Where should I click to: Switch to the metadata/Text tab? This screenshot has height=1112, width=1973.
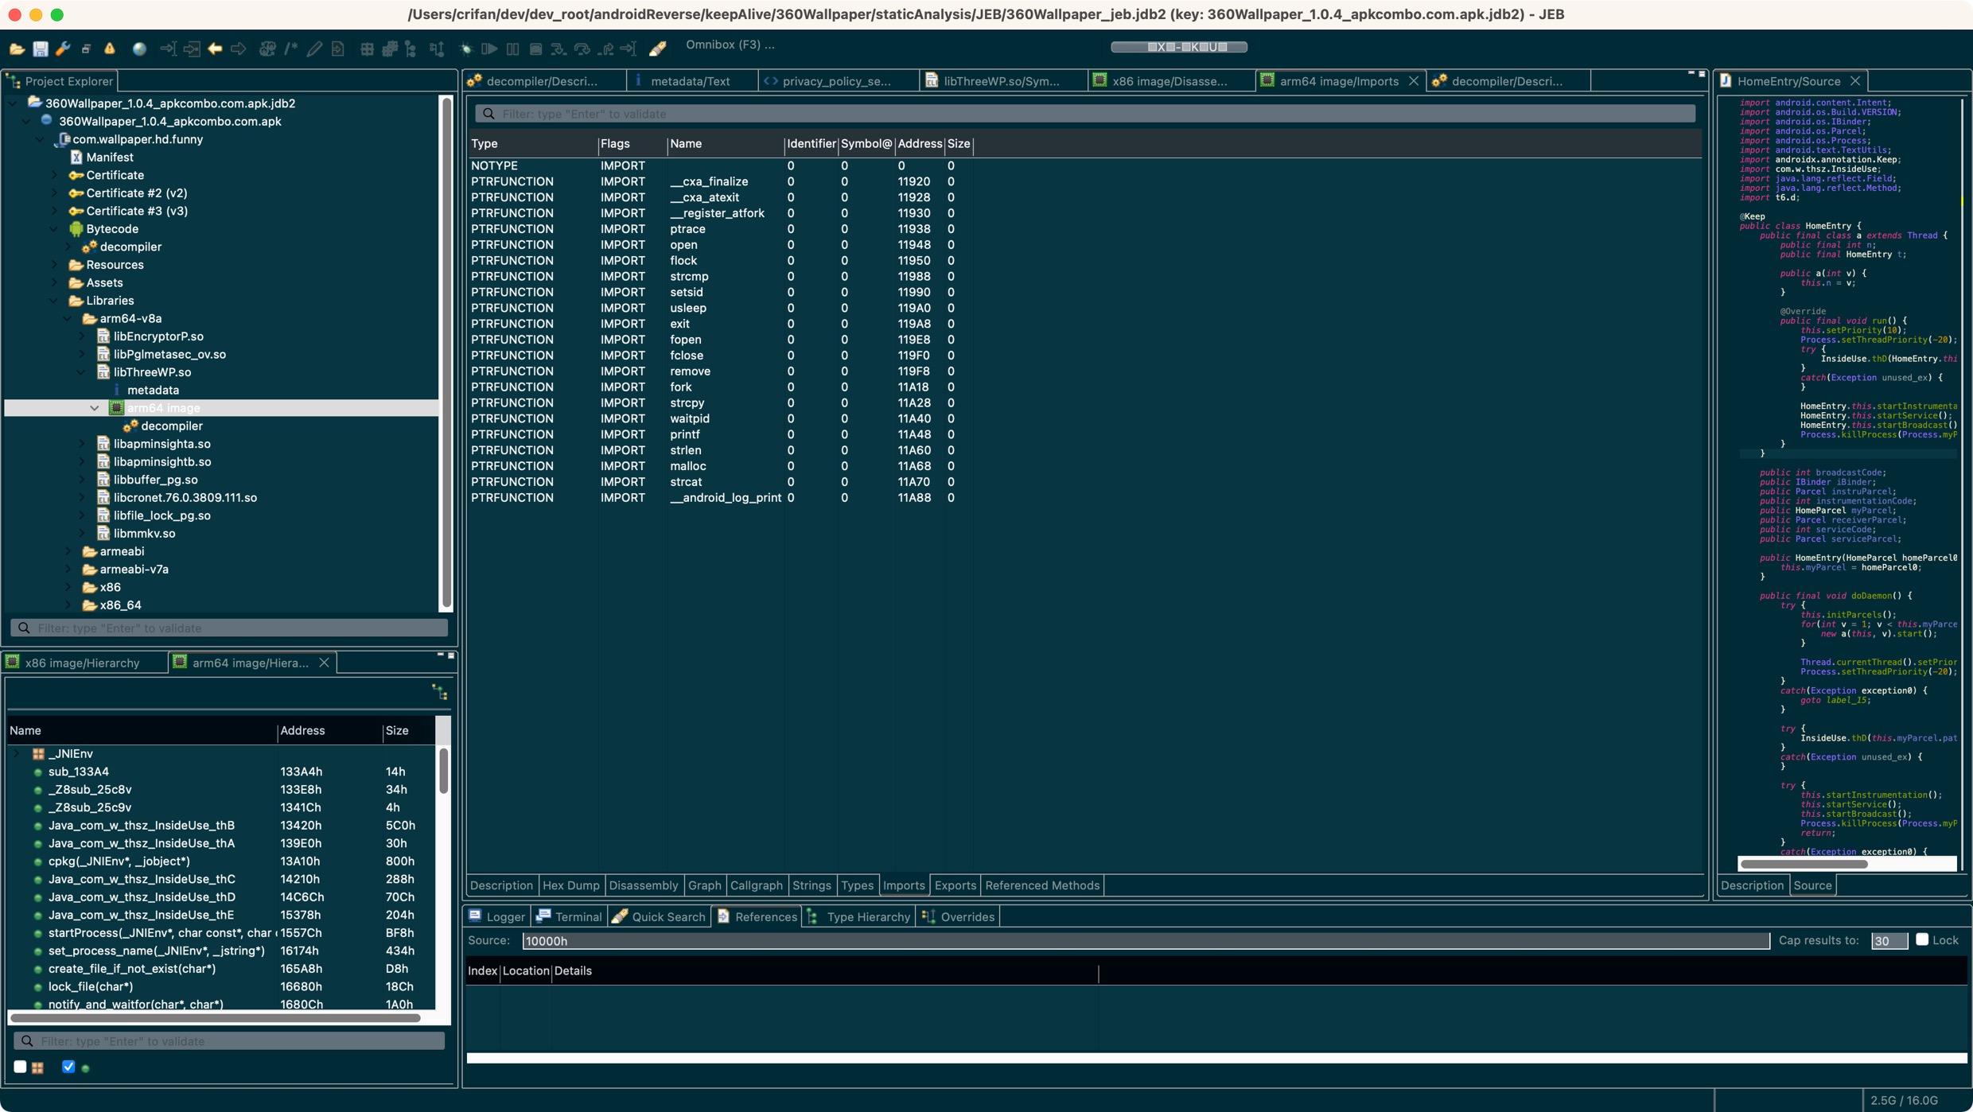(689, 81)
